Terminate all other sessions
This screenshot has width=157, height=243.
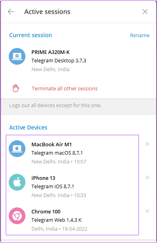[64, 88]
